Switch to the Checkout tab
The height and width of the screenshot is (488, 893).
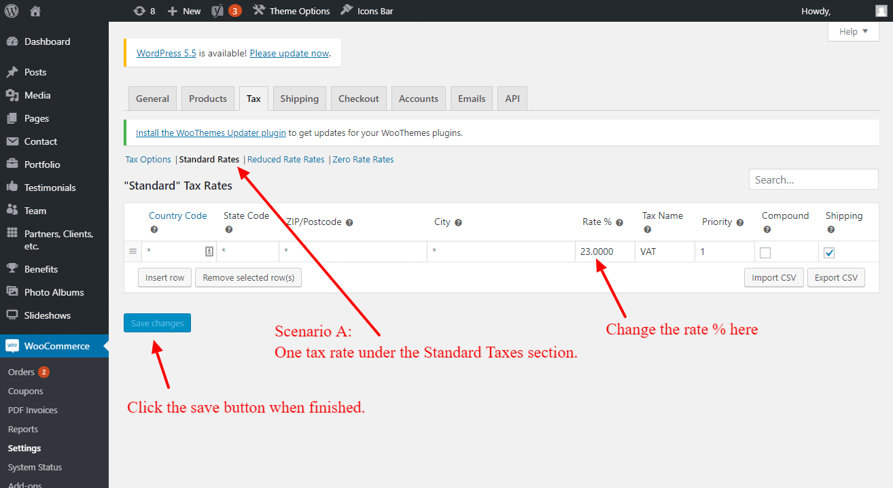click(x=359, y=99)
